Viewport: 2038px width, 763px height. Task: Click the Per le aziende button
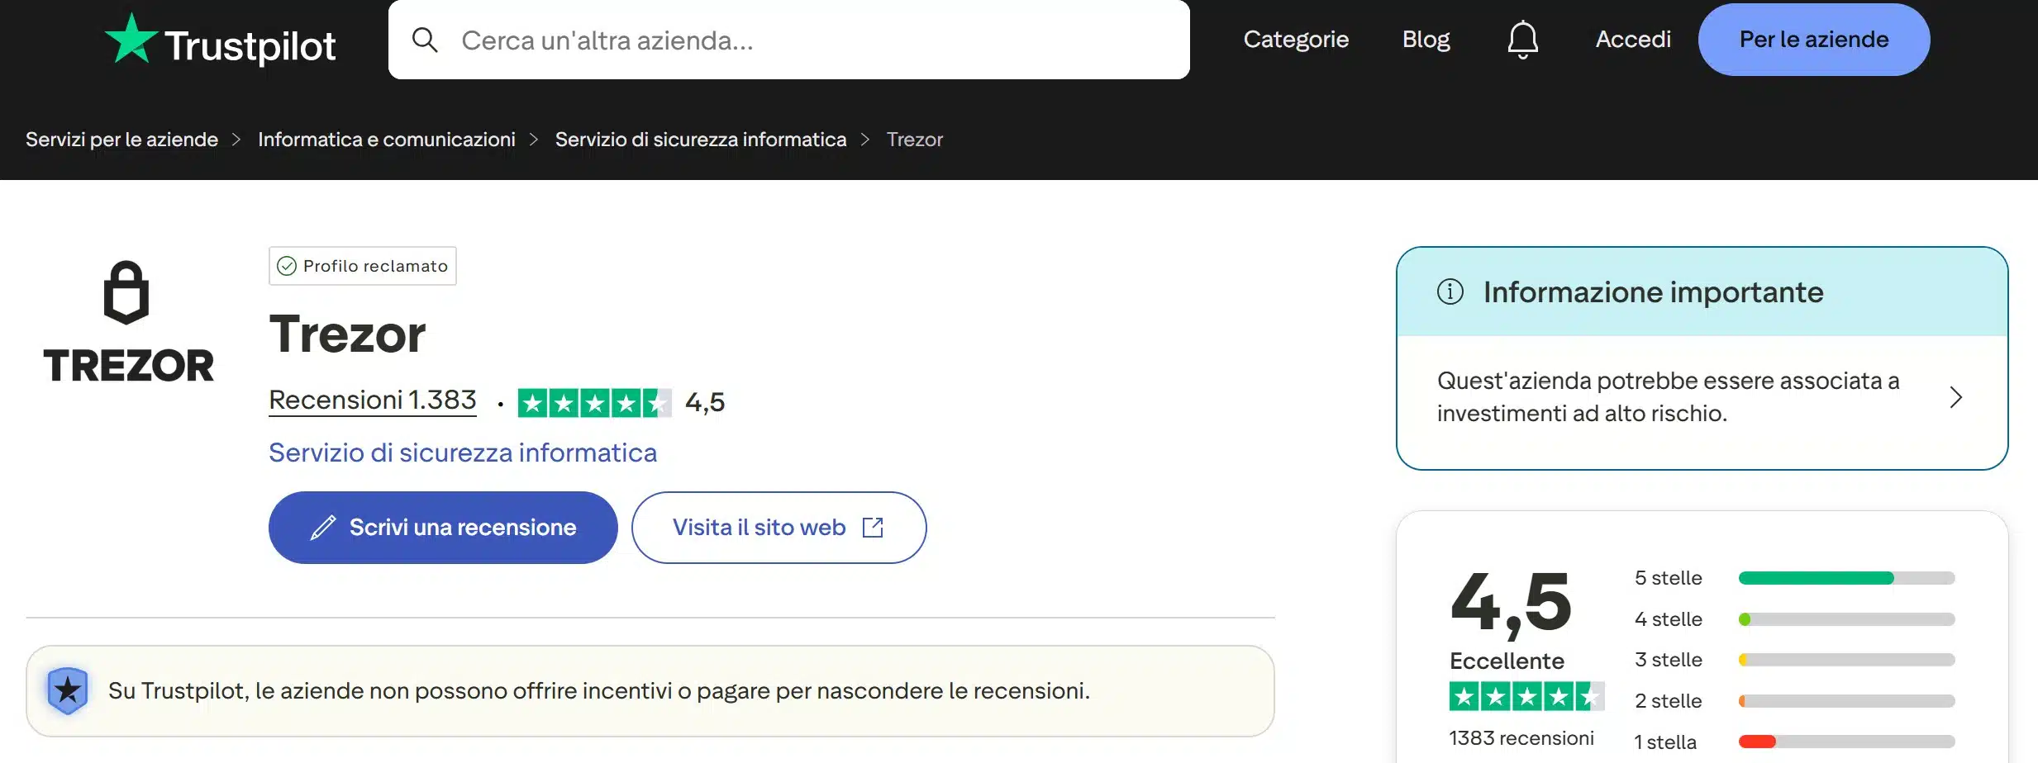click(1813, 39)
